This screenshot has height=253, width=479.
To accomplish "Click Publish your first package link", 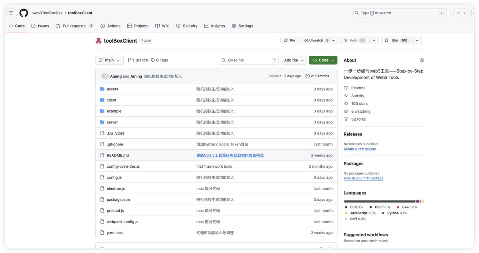I will [363, 178].
